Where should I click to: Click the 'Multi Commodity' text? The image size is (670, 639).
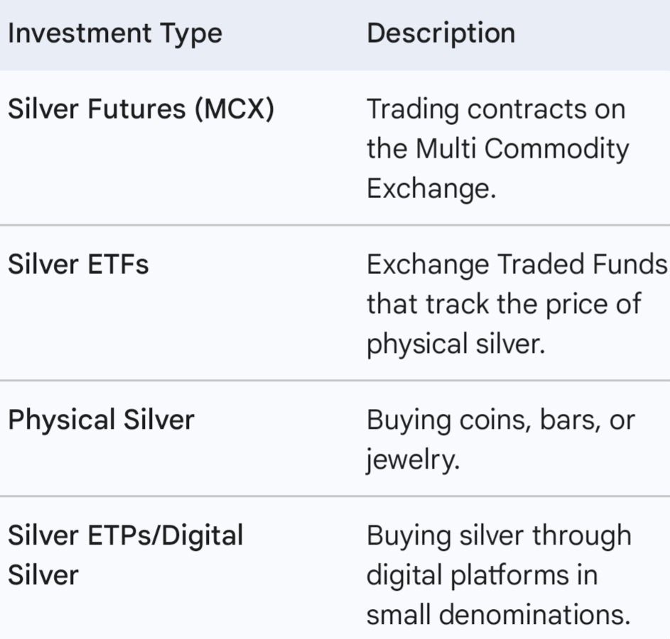click(x=522, y=149)
